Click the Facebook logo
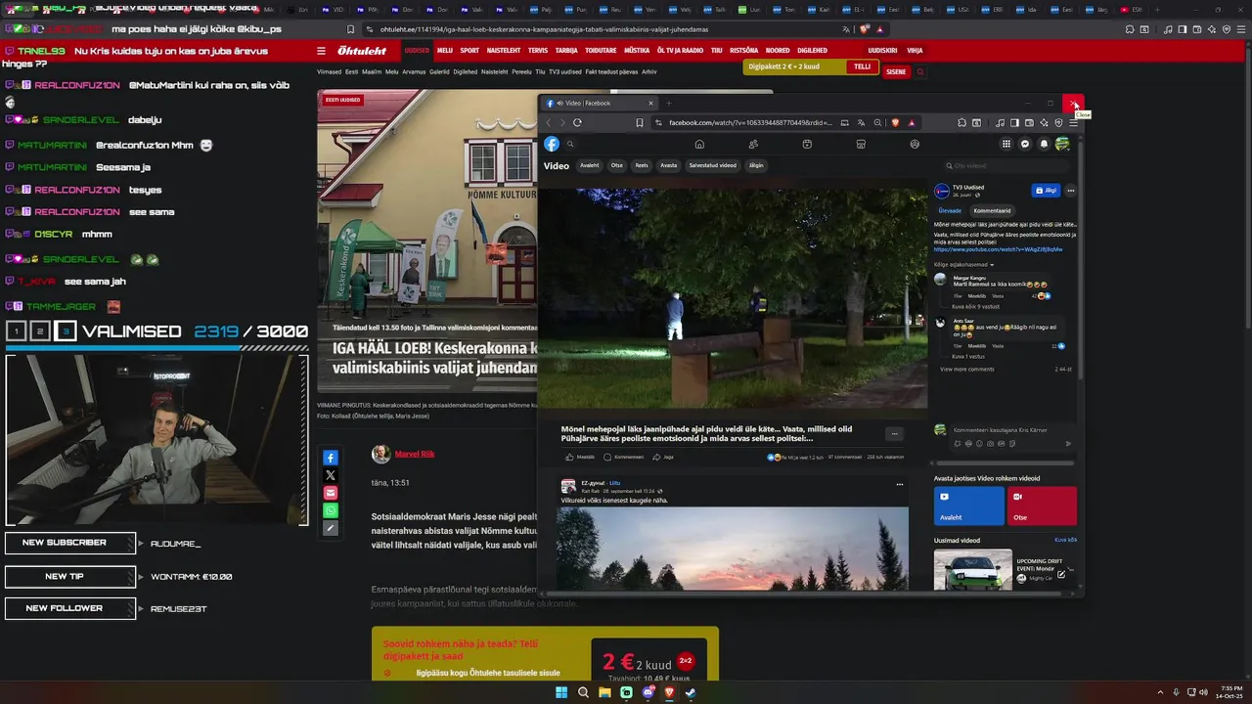The width and height of the screenshot is (1252, 704). click(552, 144)
